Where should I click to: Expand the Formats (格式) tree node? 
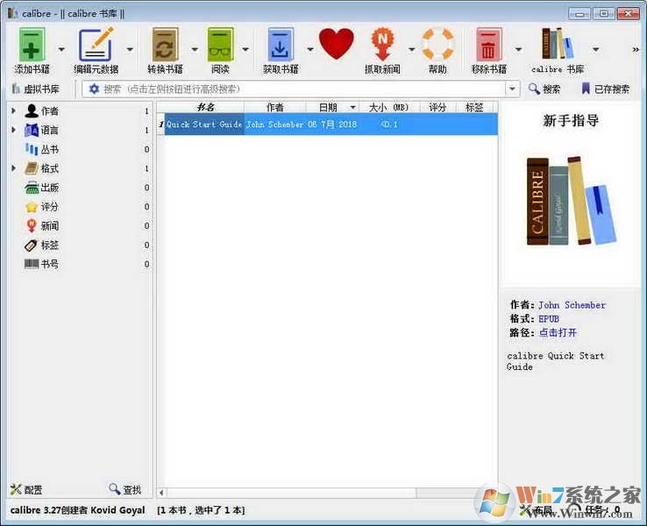point(14,168)
